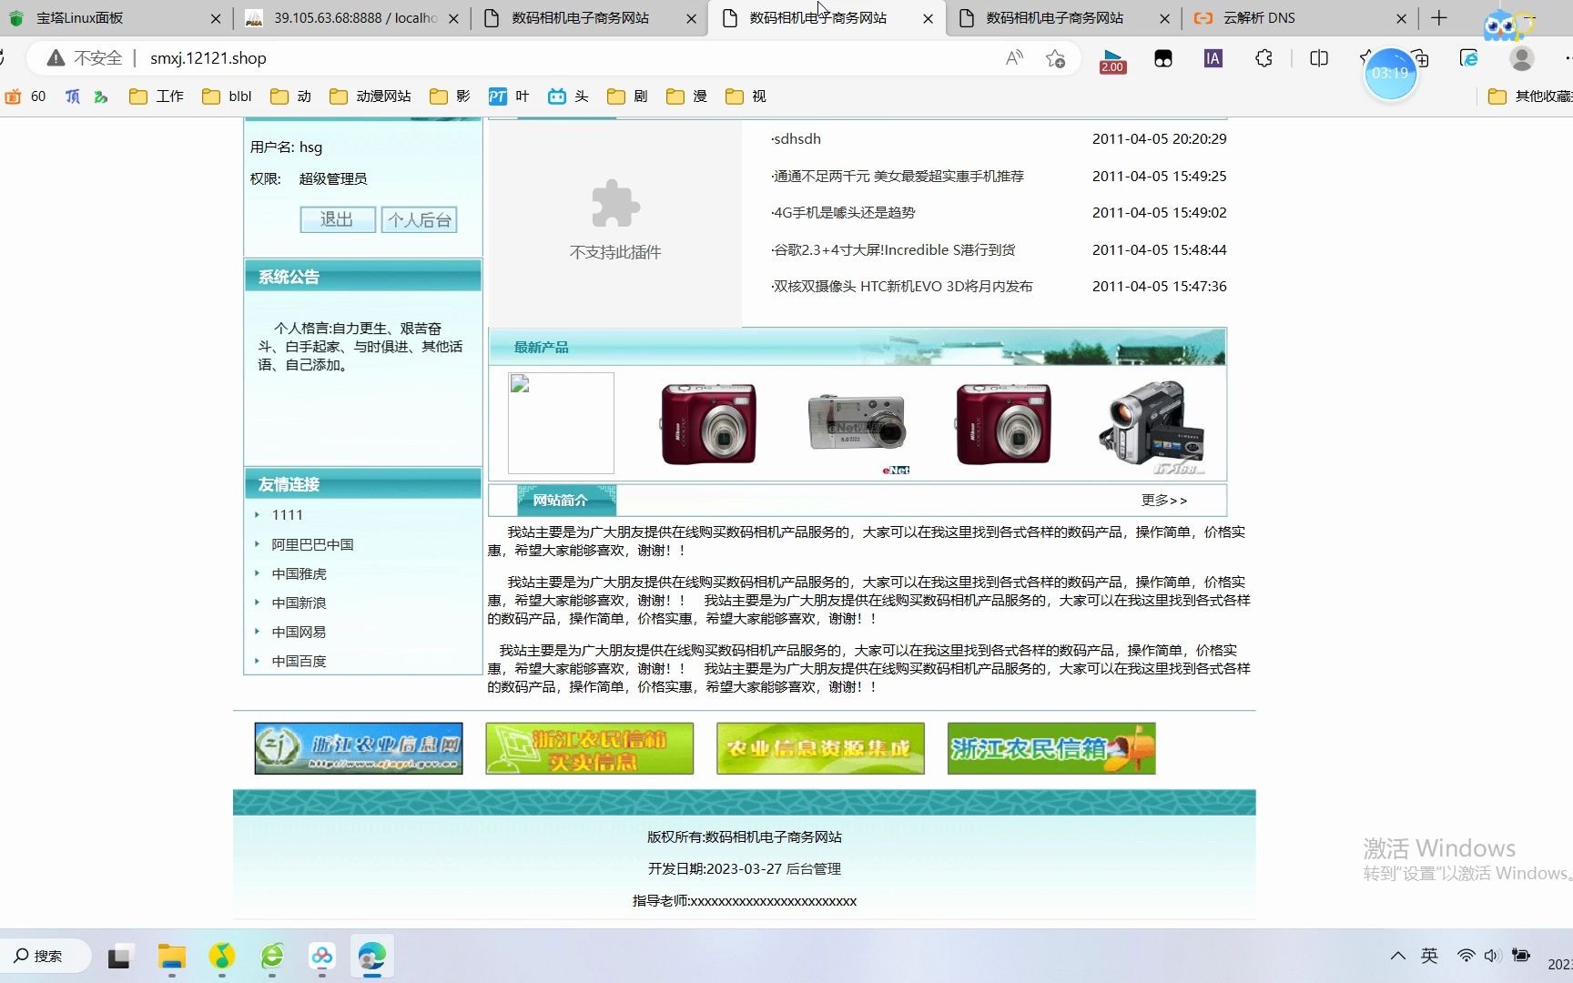The width and height of the screenshot is (1573, 983).
Task: Open the 中国新浪 friendly link
Action: [x=299, y=603]
